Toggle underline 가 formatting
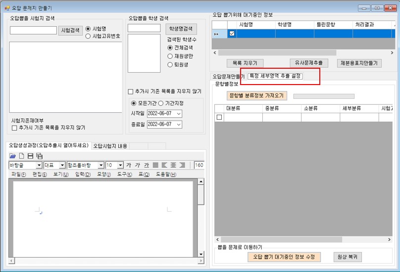 coord(147,165)
